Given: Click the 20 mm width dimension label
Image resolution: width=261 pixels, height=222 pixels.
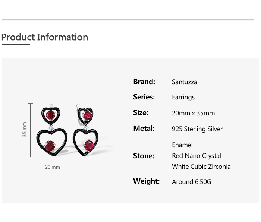Looking at the screenshot, I should tap(53, 167).
